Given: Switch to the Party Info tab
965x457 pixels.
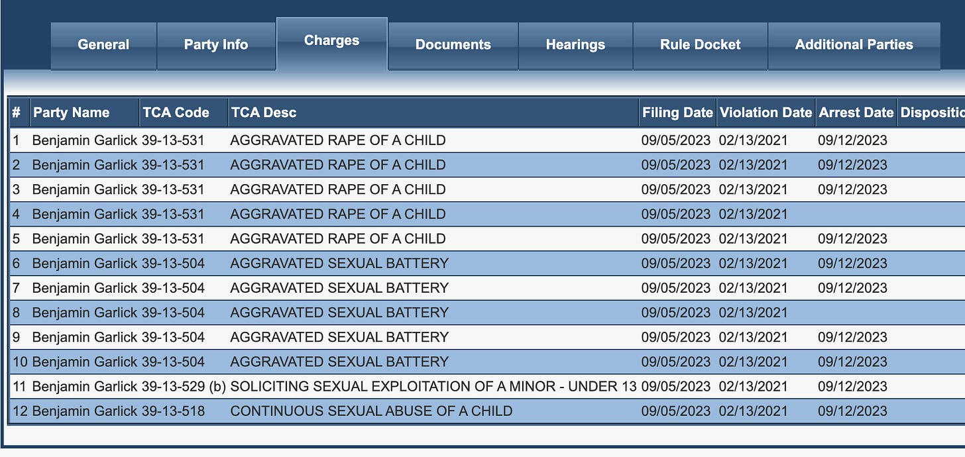Looking at the screenshot, I should (x=216, y=46).
